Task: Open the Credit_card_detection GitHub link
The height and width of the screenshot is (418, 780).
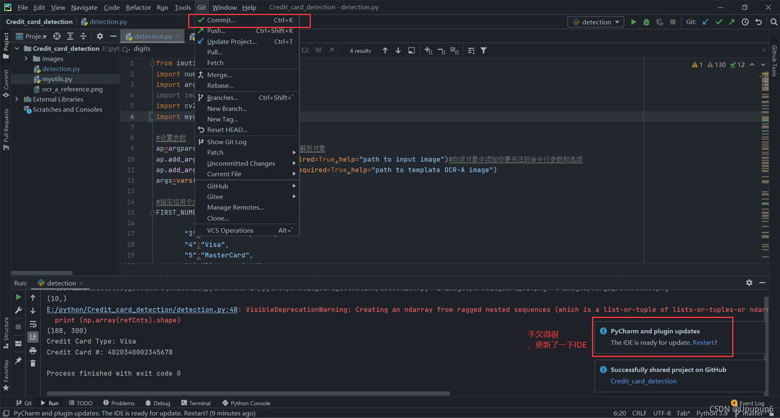Action: tap(643, 381)
